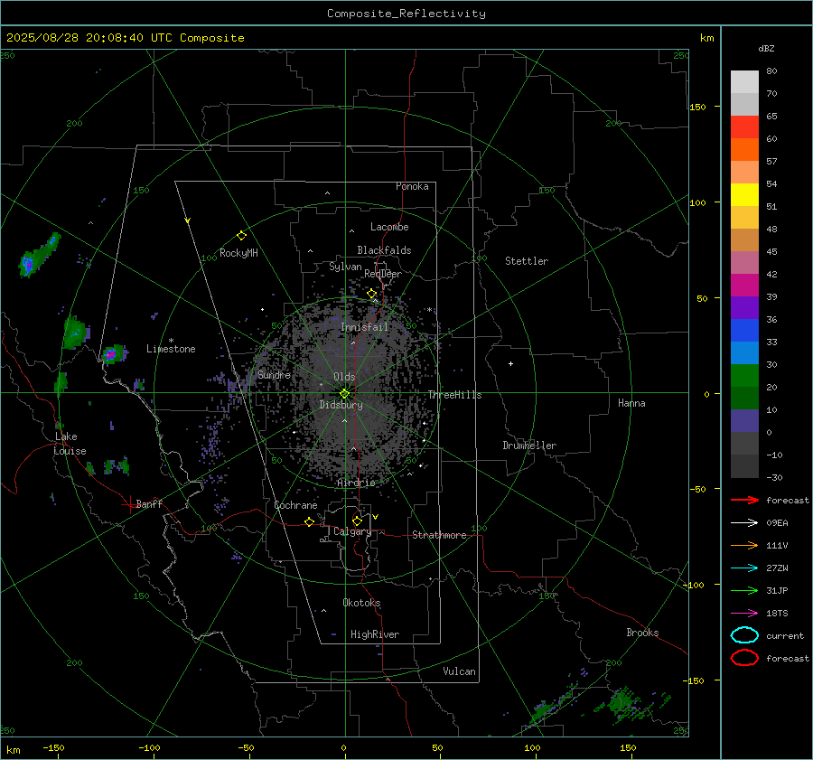Click the Limestone label
Viewport: 813px width, 760px height.
[x=171, y=349]
